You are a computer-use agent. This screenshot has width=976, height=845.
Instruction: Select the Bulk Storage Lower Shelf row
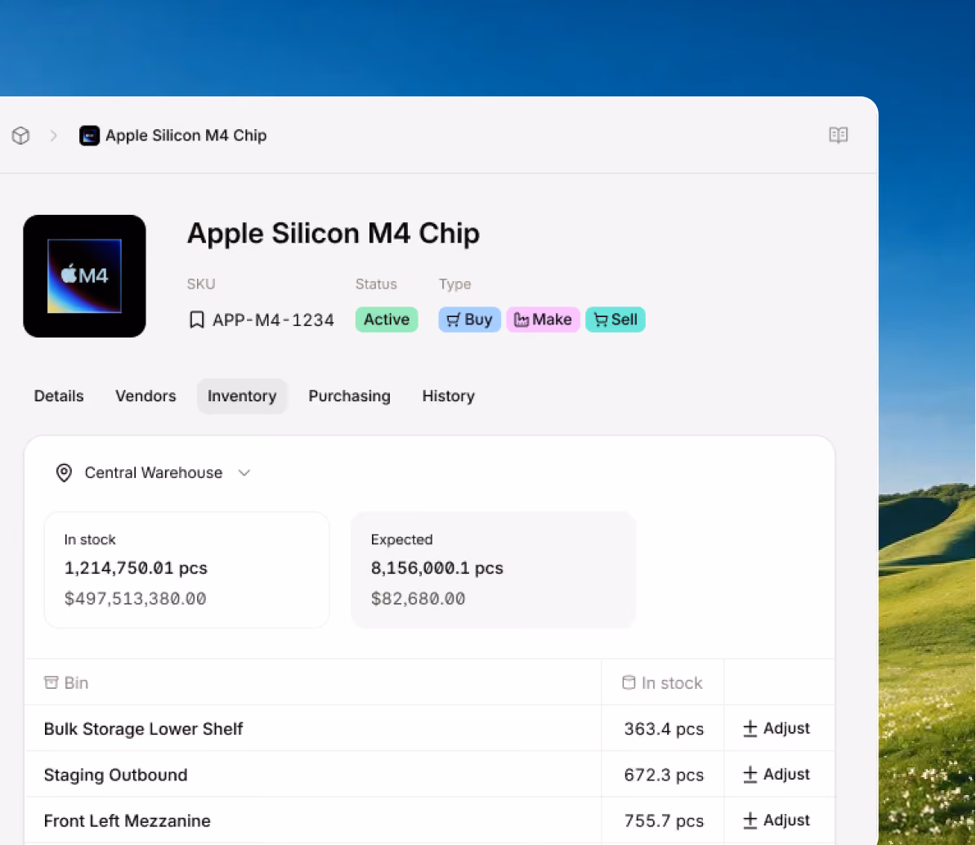pos(429,728)
